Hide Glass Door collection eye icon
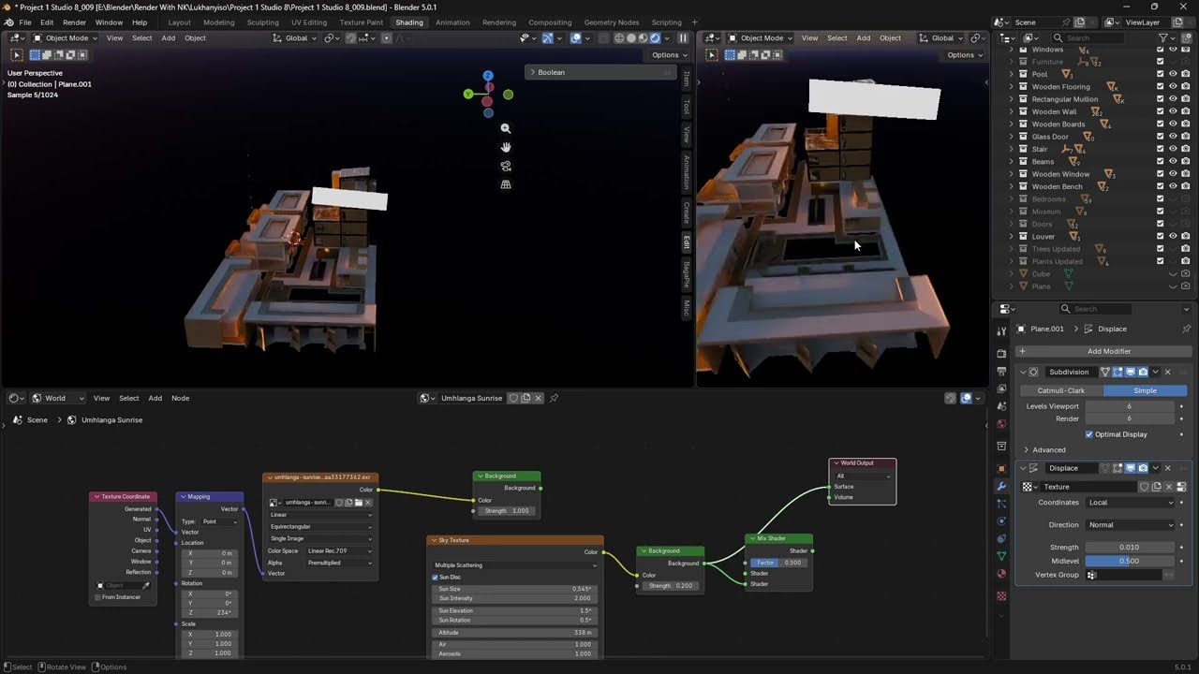The image size is (1199, 674). coord(1173,137)
